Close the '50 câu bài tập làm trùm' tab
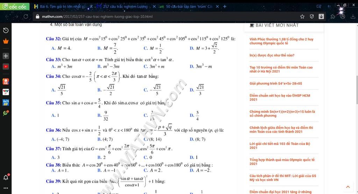358x194 pixels. pyautogui.click(x=217, y=7)
